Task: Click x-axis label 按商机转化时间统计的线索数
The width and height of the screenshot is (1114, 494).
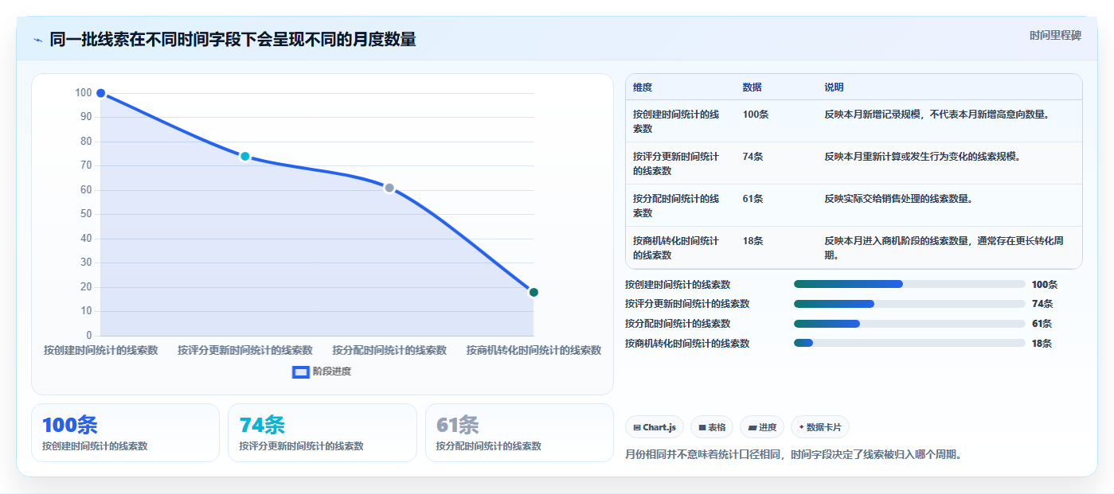Action: pos(534,350)
